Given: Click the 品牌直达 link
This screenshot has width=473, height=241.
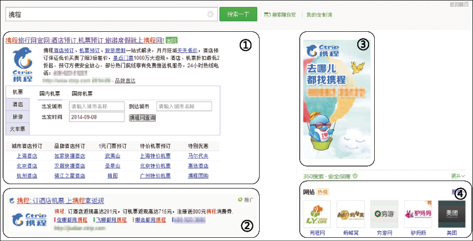Looking at the screenshot, I should pos(125,81).
